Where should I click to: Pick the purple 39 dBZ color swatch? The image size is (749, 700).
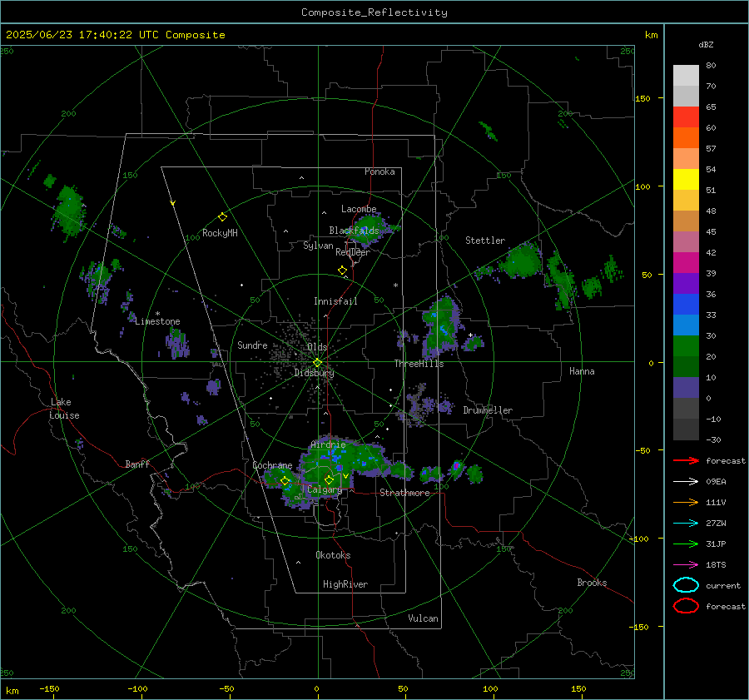[686, 283]
